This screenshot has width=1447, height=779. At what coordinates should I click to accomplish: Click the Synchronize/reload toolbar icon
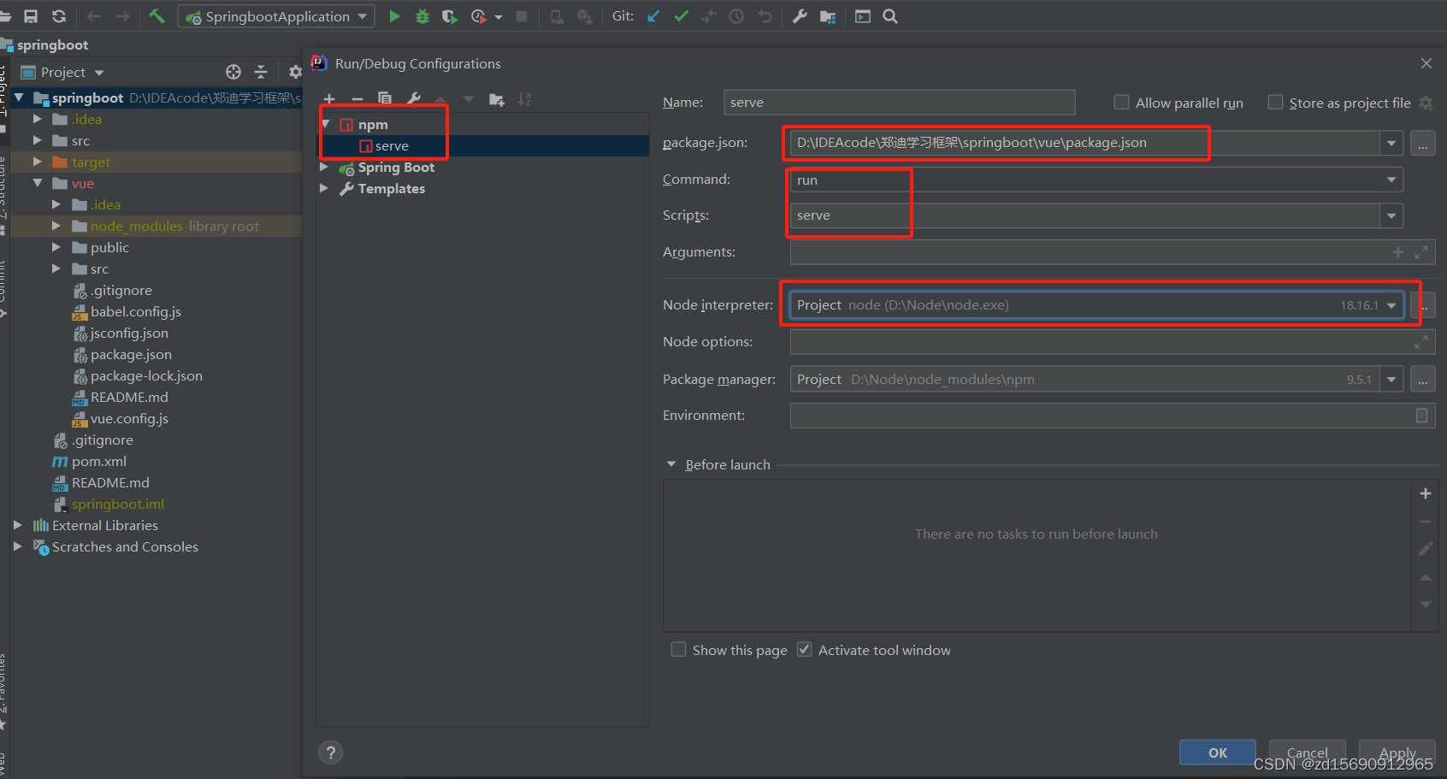[x=59, y=16]
